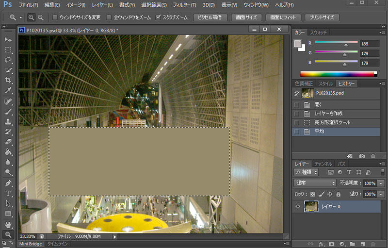The height and width of the screenshot is (248, 388).
Task: Toggle lock position icon
Action: 330,194
